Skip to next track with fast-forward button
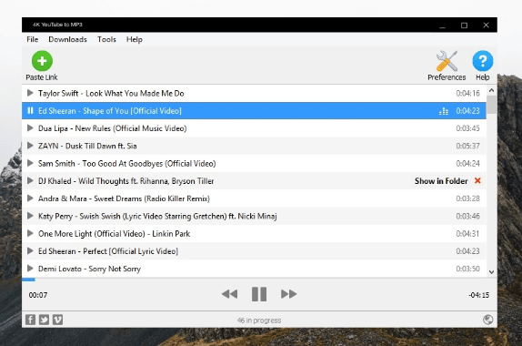The height and width of the screenshot is (346, 522). [288, 294]
